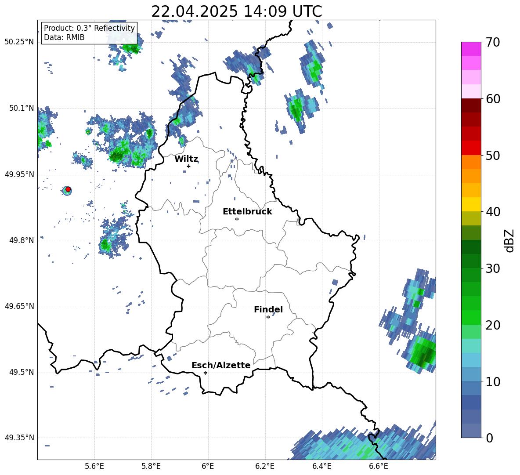Click 'Product: 0.3° Reflectivity' text
The height and width of the screenshot is (475, 520).
coord(89,28)
